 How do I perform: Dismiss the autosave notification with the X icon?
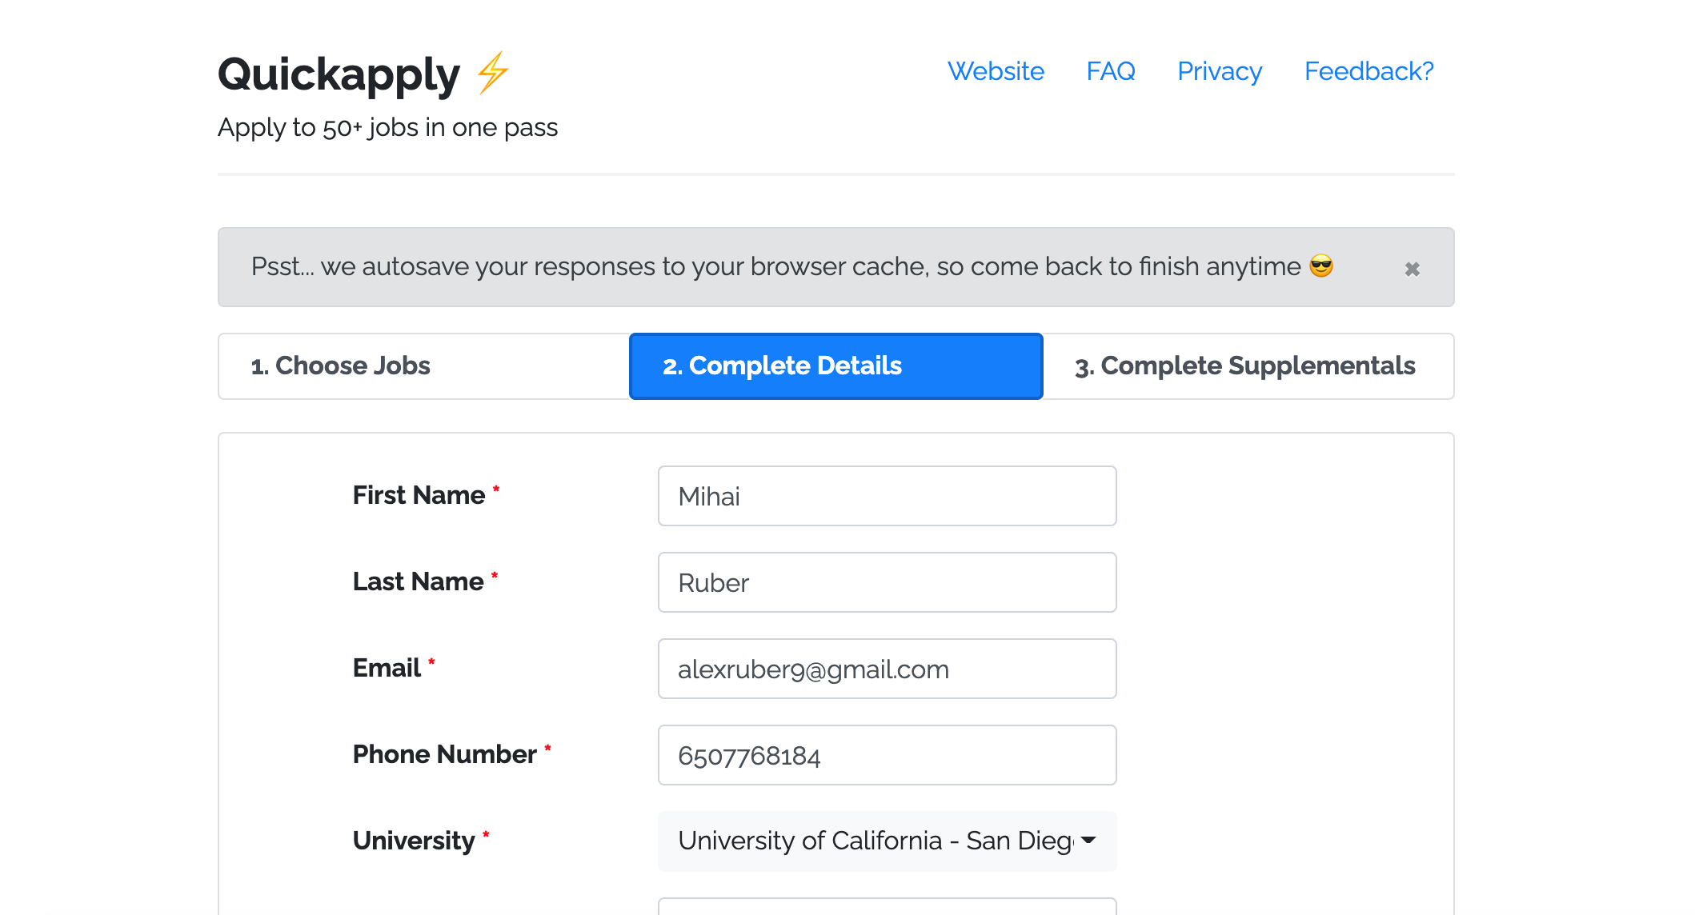[1413, 268]
